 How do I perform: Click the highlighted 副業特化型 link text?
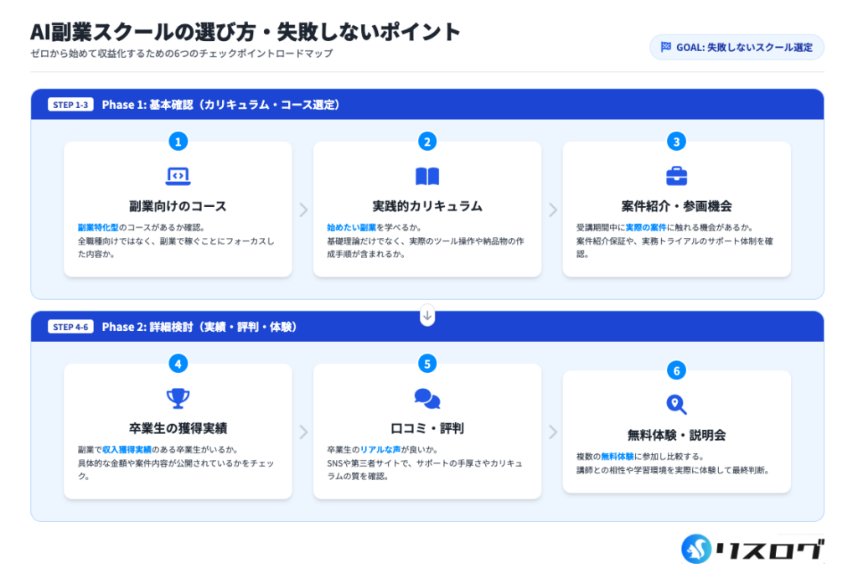pyautogui.click(x=97, y=227)
